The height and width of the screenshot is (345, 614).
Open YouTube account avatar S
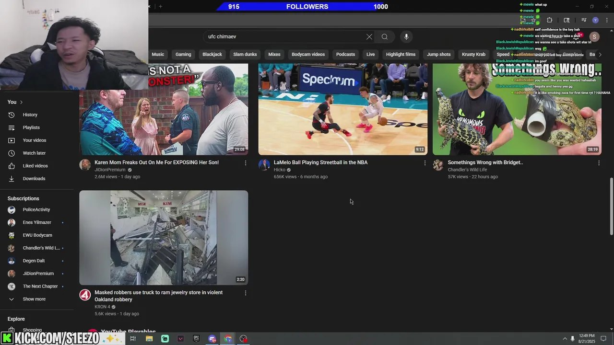tap(594, 36)
